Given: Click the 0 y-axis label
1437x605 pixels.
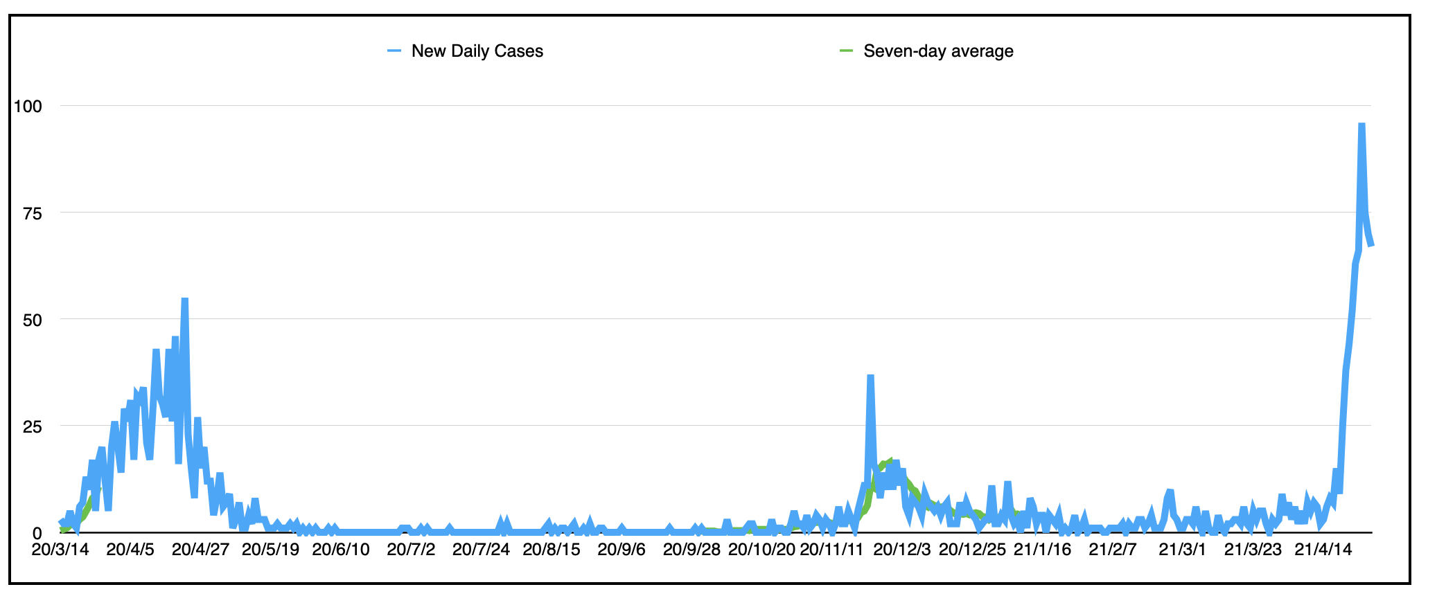Looking at the screenshot, I should point(37,534).
